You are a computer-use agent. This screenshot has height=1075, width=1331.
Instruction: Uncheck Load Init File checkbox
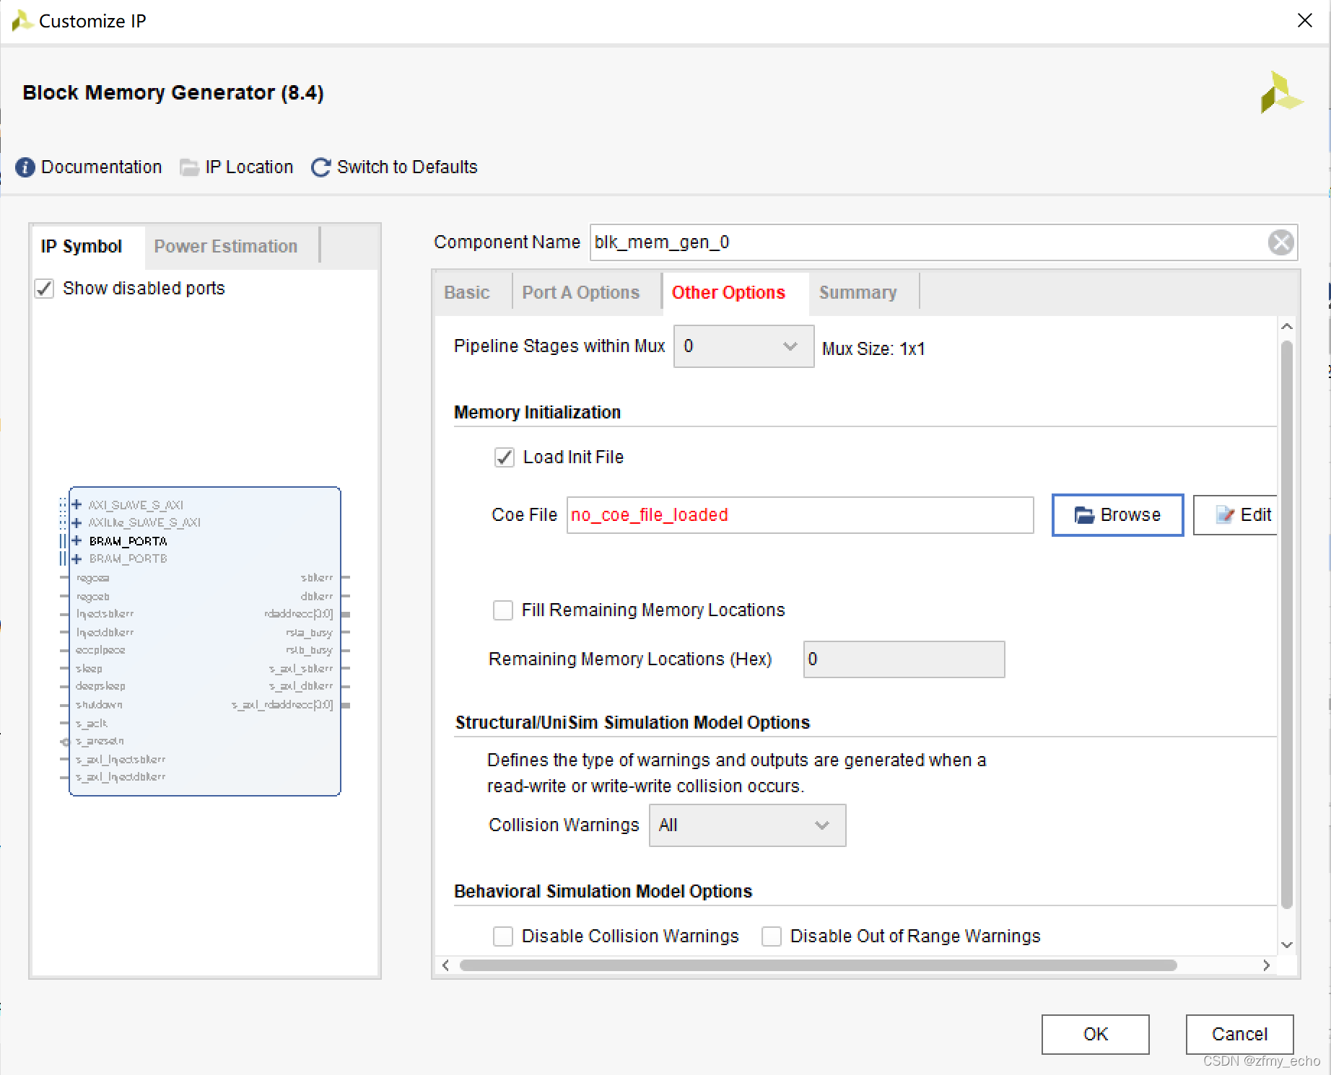505,457
